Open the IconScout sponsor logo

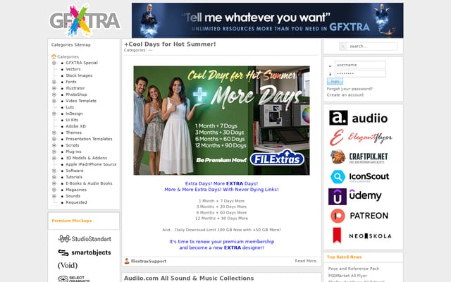(x=359, y=176)
